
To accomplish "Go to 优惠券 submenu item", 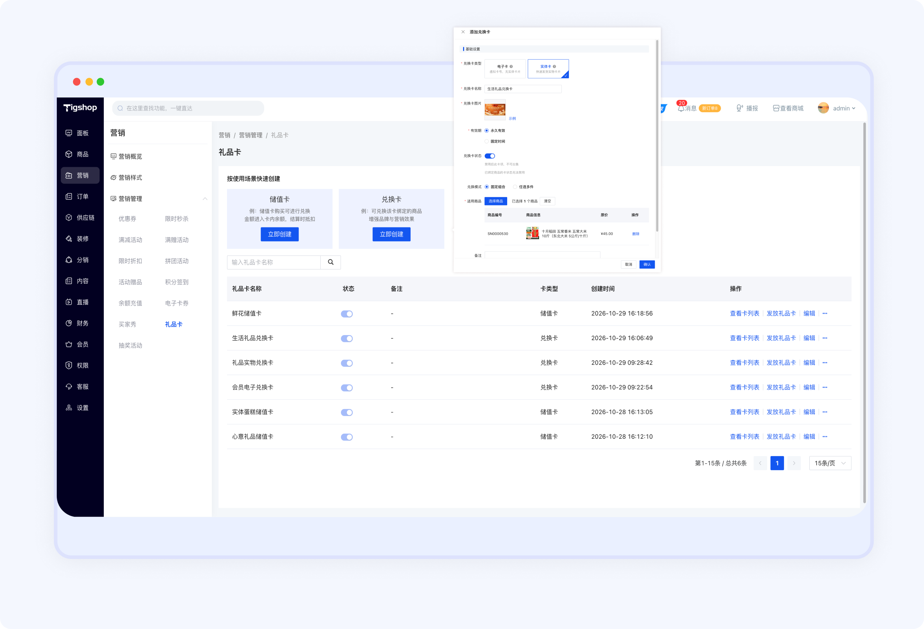I will click(x=127, y=219).
